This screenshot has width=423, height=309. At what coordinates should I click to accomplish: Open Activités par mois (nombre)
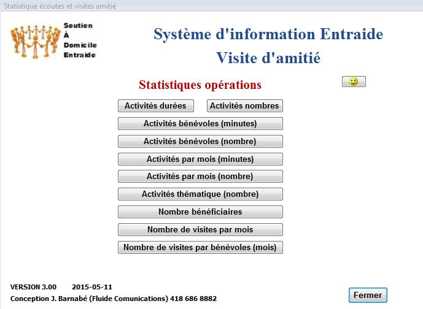(200, 176)
